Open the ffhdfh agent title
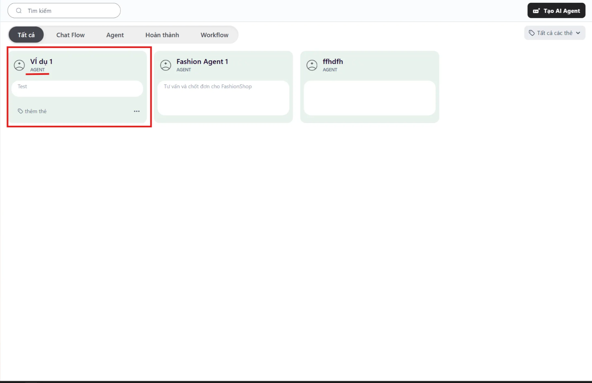This screenshot has width=592, height=383. point(332,62)
